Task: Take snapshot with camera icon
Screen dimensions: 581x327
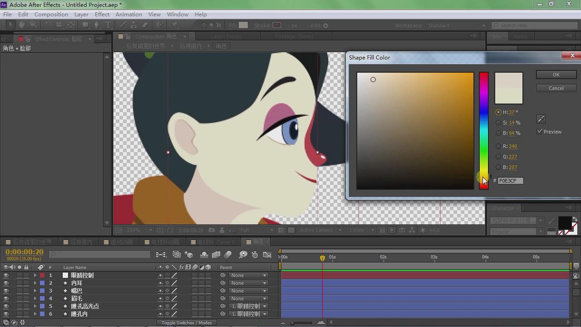Action: pyautogui.click(x=212, y=230)
